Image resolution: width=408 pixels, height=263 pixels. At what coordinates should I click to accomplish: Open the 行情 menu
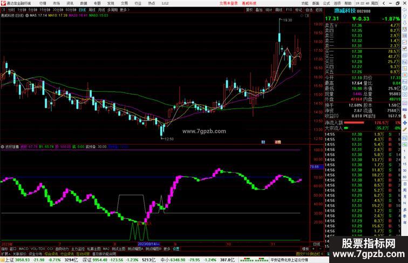[43, 3]
